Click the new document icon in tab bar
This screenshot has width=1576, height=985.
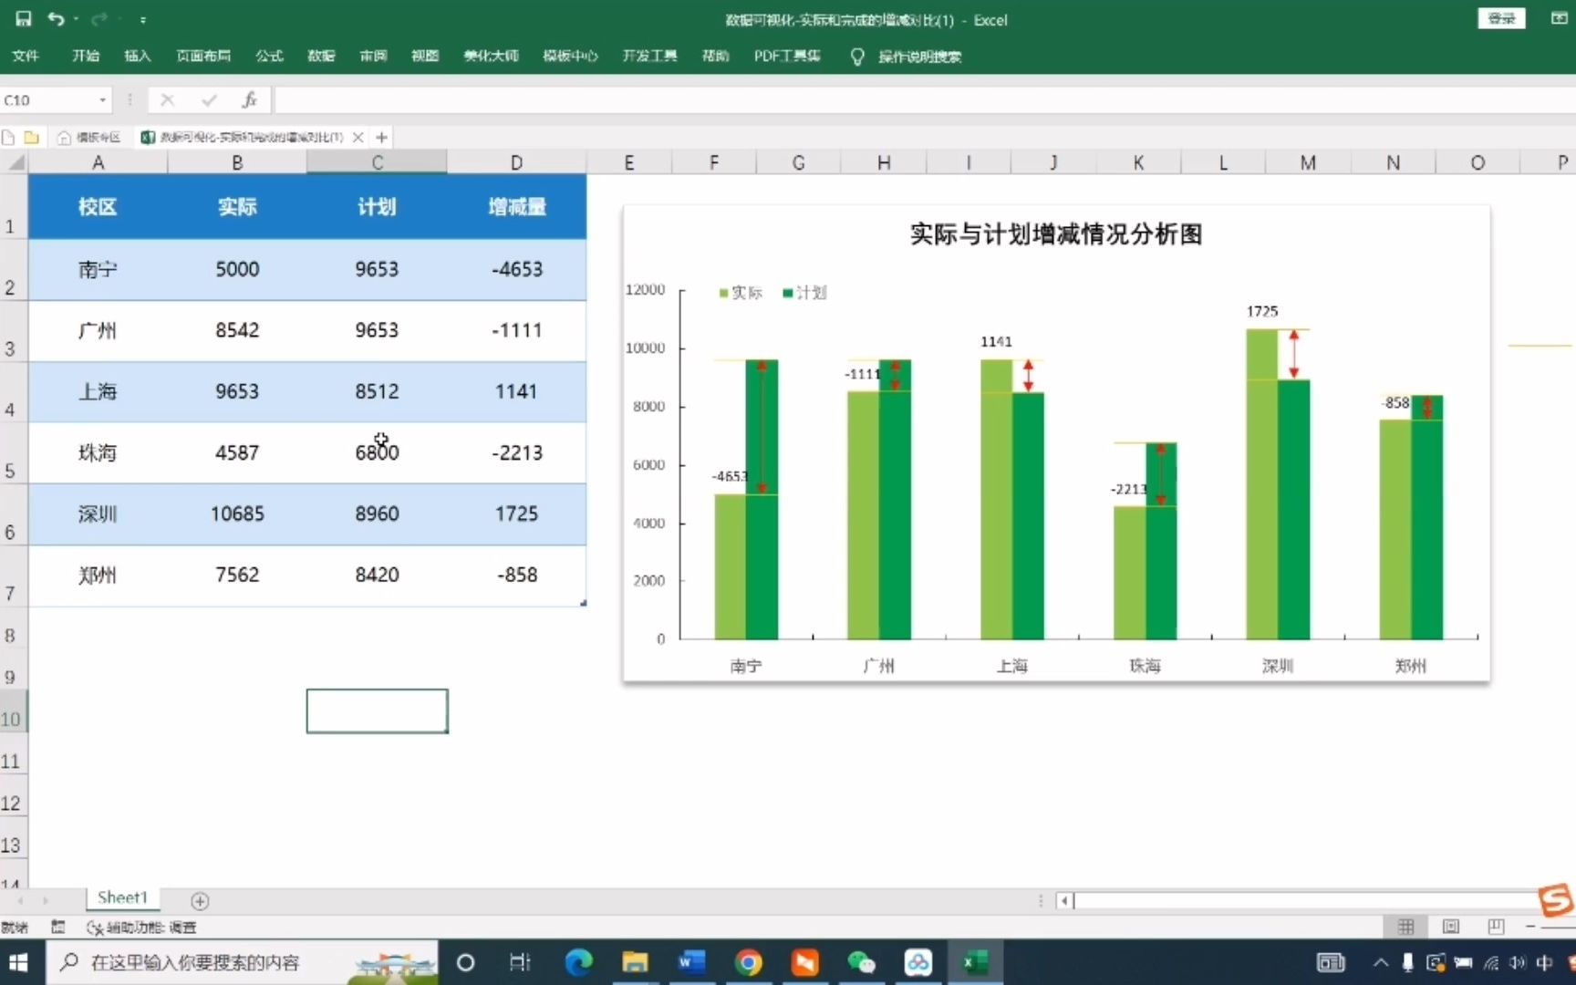click(9, 138)
